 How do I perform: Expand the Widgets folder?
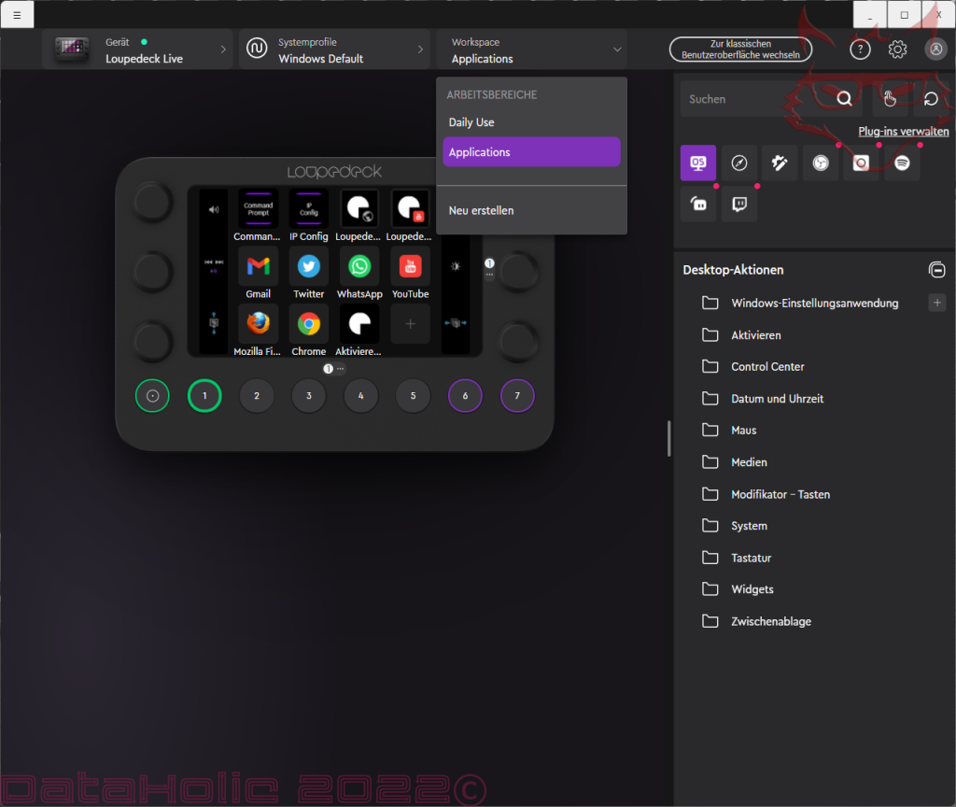coord(738,589)
